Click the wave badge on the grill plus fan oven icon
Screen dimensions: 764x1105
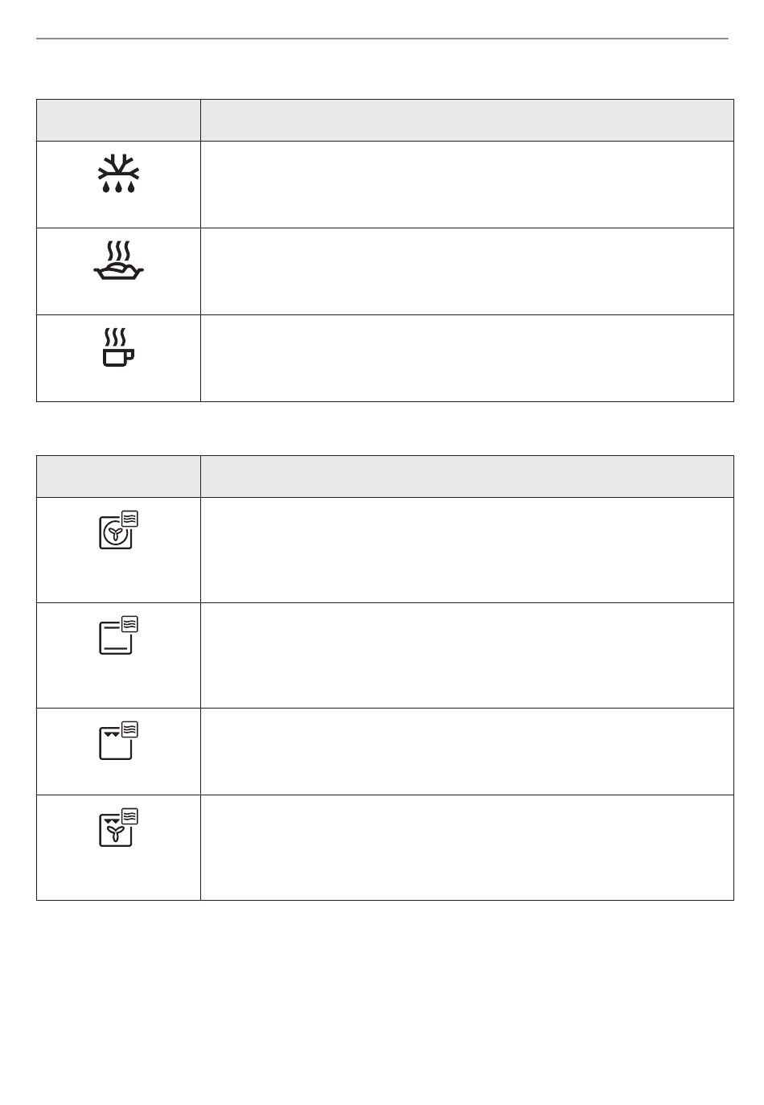click(131, 816)
